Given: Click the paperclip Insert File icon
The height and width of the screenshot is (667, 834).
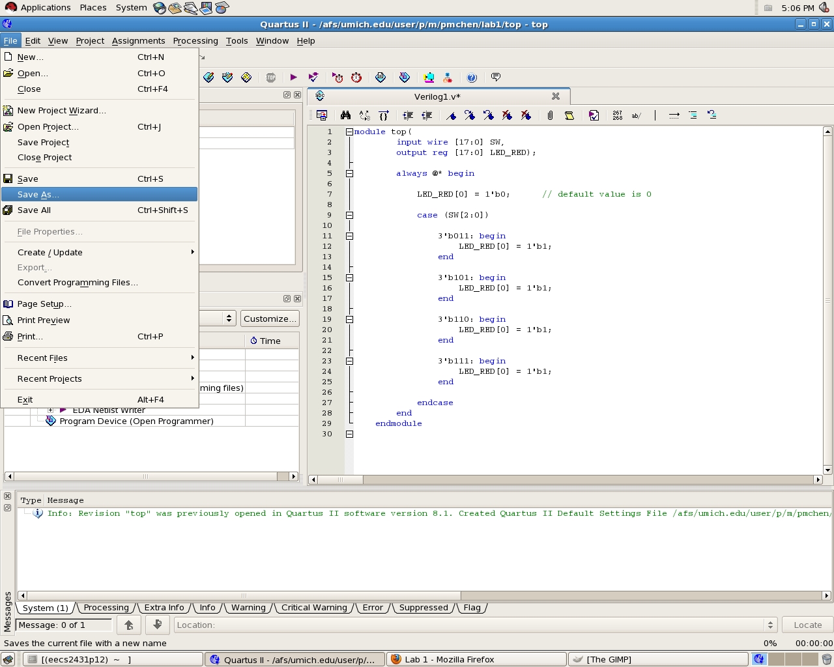Looking at the screenshot, I should [550, 115].
